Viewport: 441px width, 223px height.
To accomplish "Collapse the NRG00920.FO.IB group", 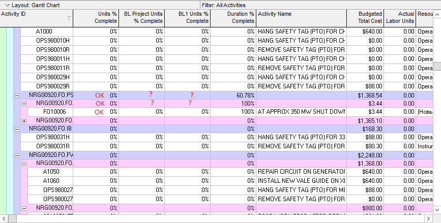I will coord(17,130).
